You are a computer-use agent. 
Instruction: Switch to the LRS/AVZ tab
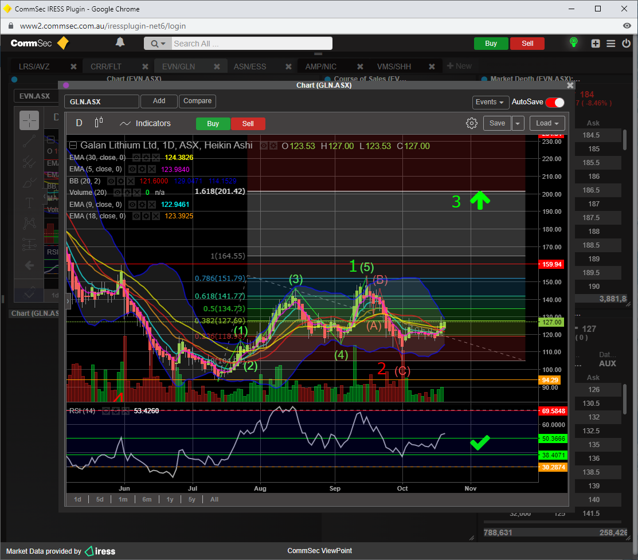point(34,66)
